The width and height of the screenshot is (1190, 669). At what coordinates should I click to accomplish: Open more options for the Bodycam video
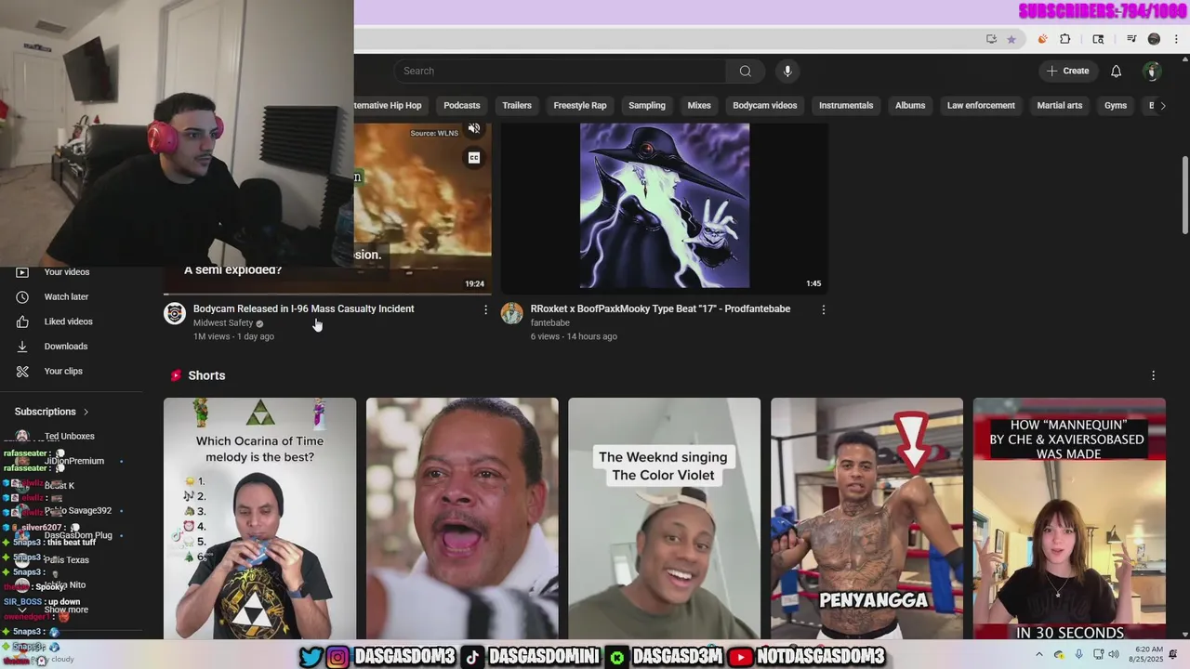[x=485, y=309]
